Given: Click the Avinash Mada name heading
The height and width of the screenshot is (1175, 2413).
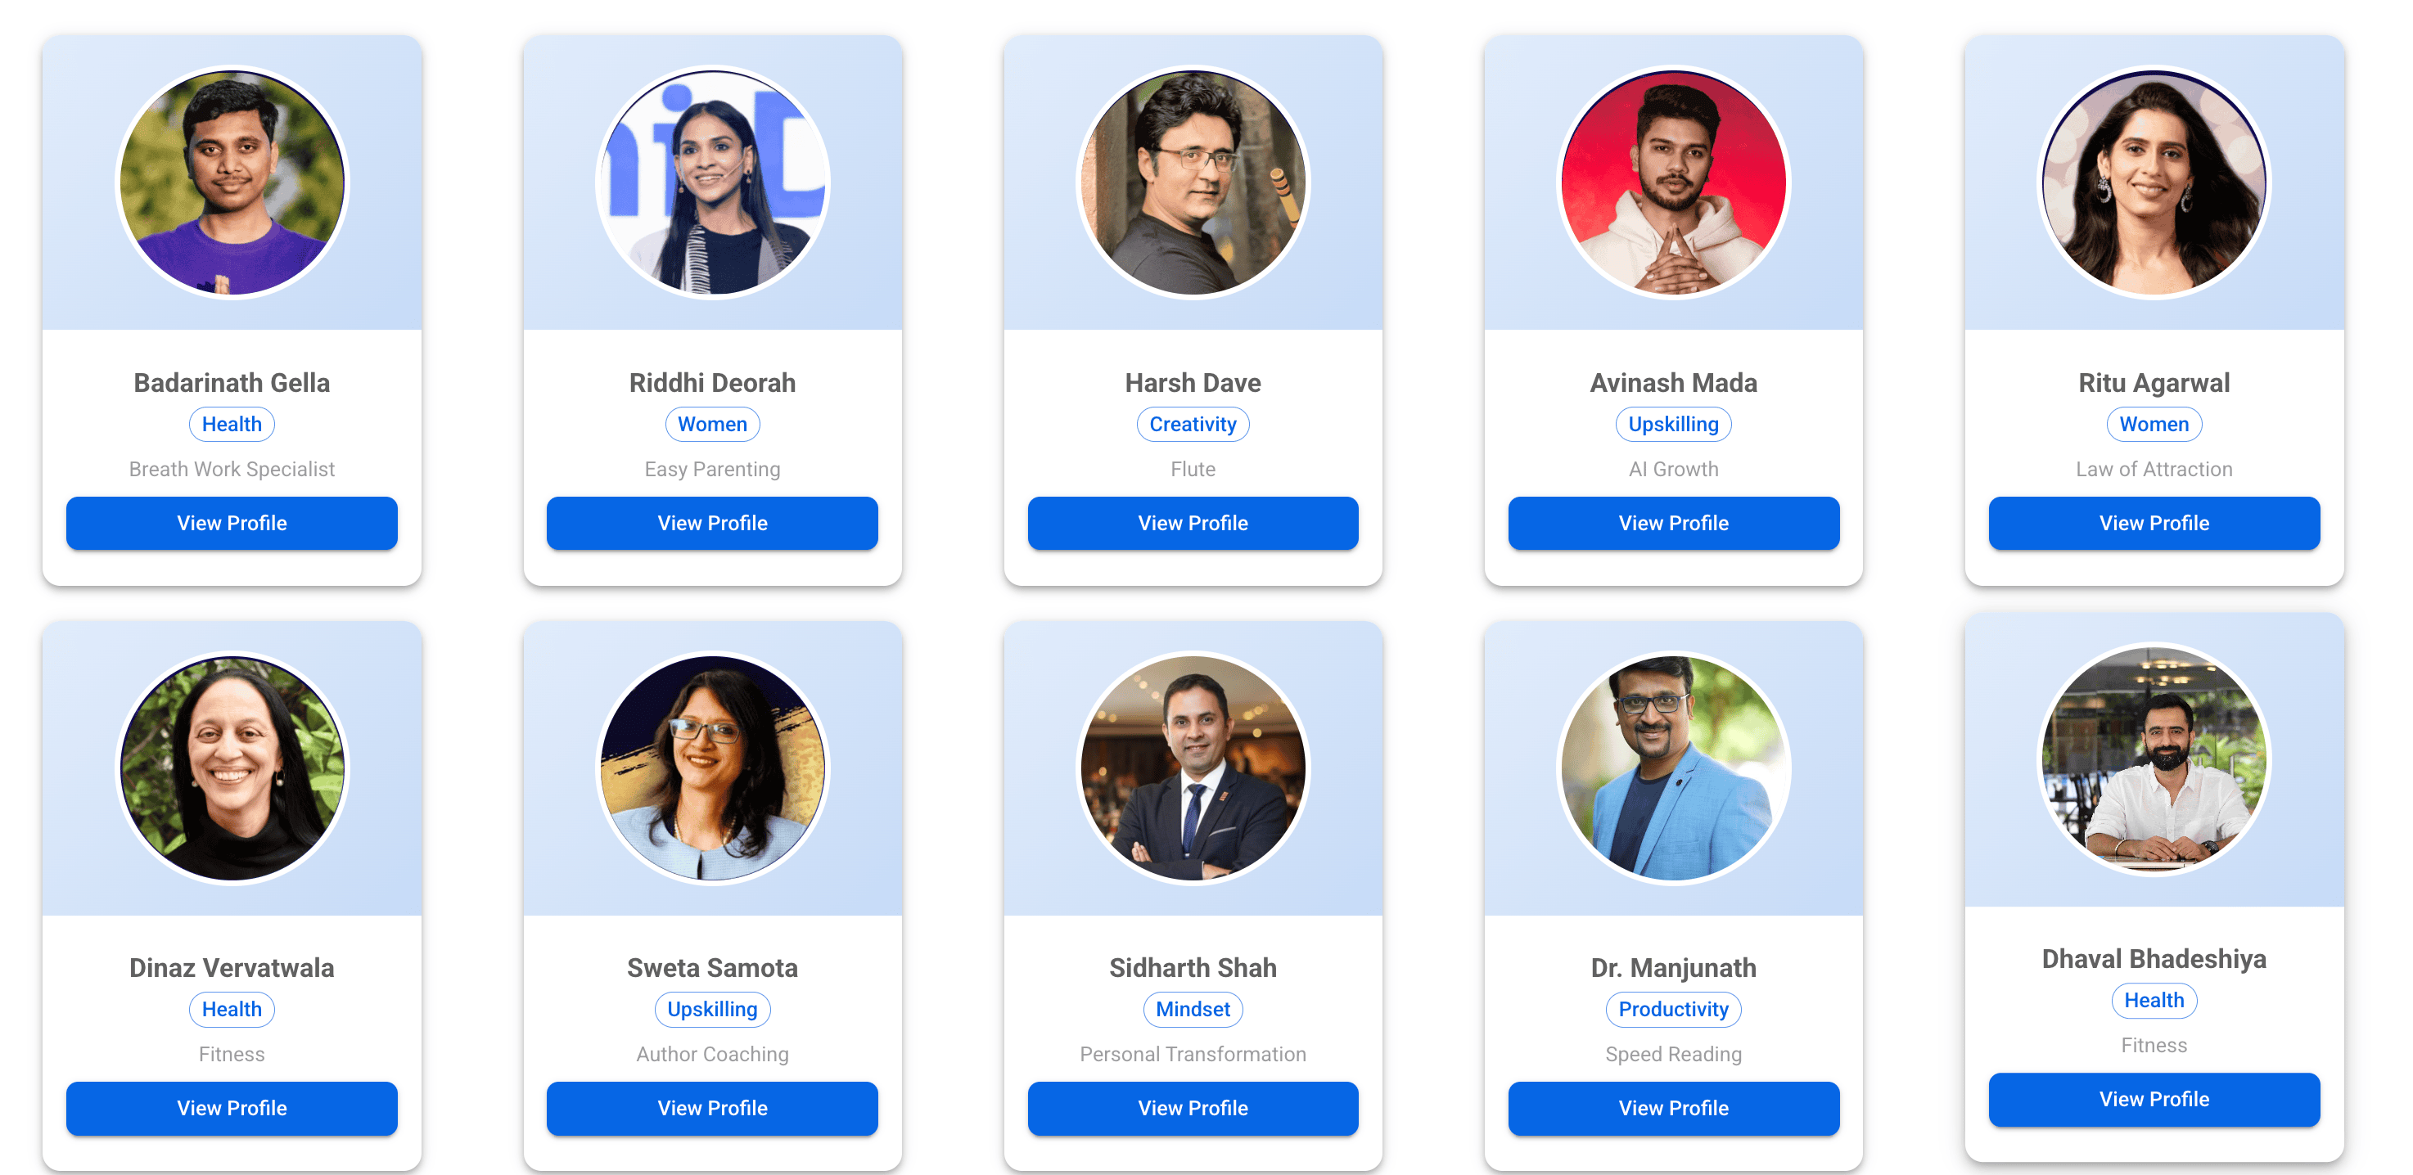Looking at the screenshot, I should point(1673,382).
